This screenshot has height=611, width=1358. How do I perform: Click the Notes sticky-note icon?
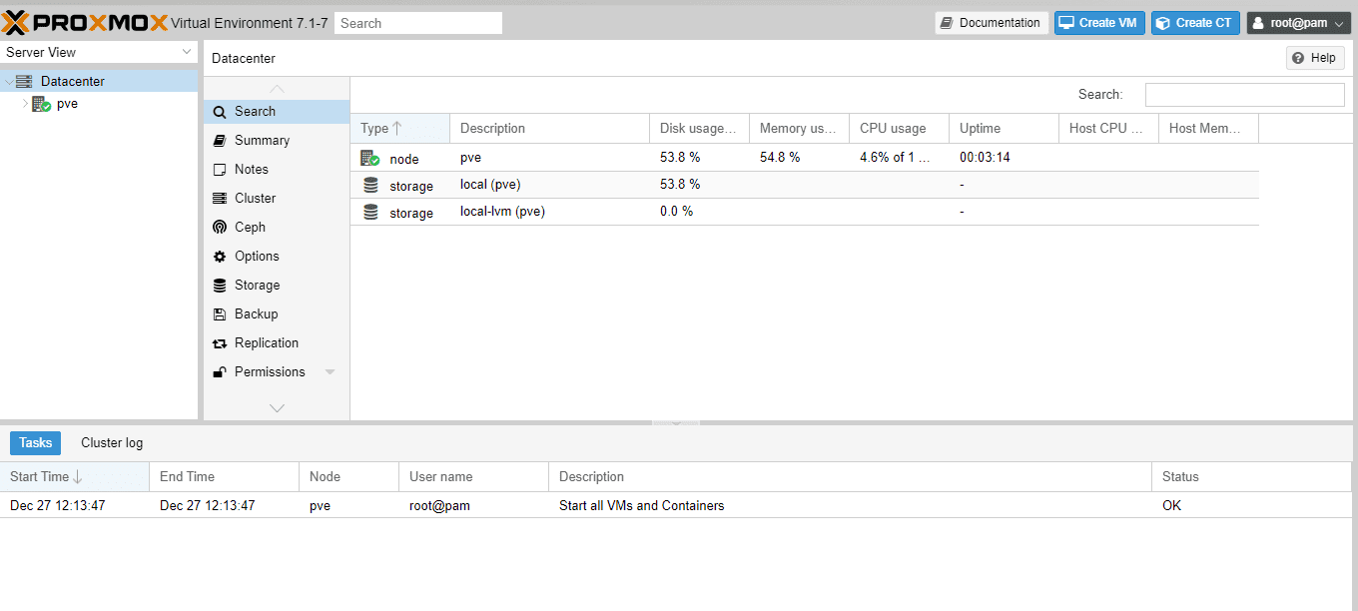pos(220,170)
